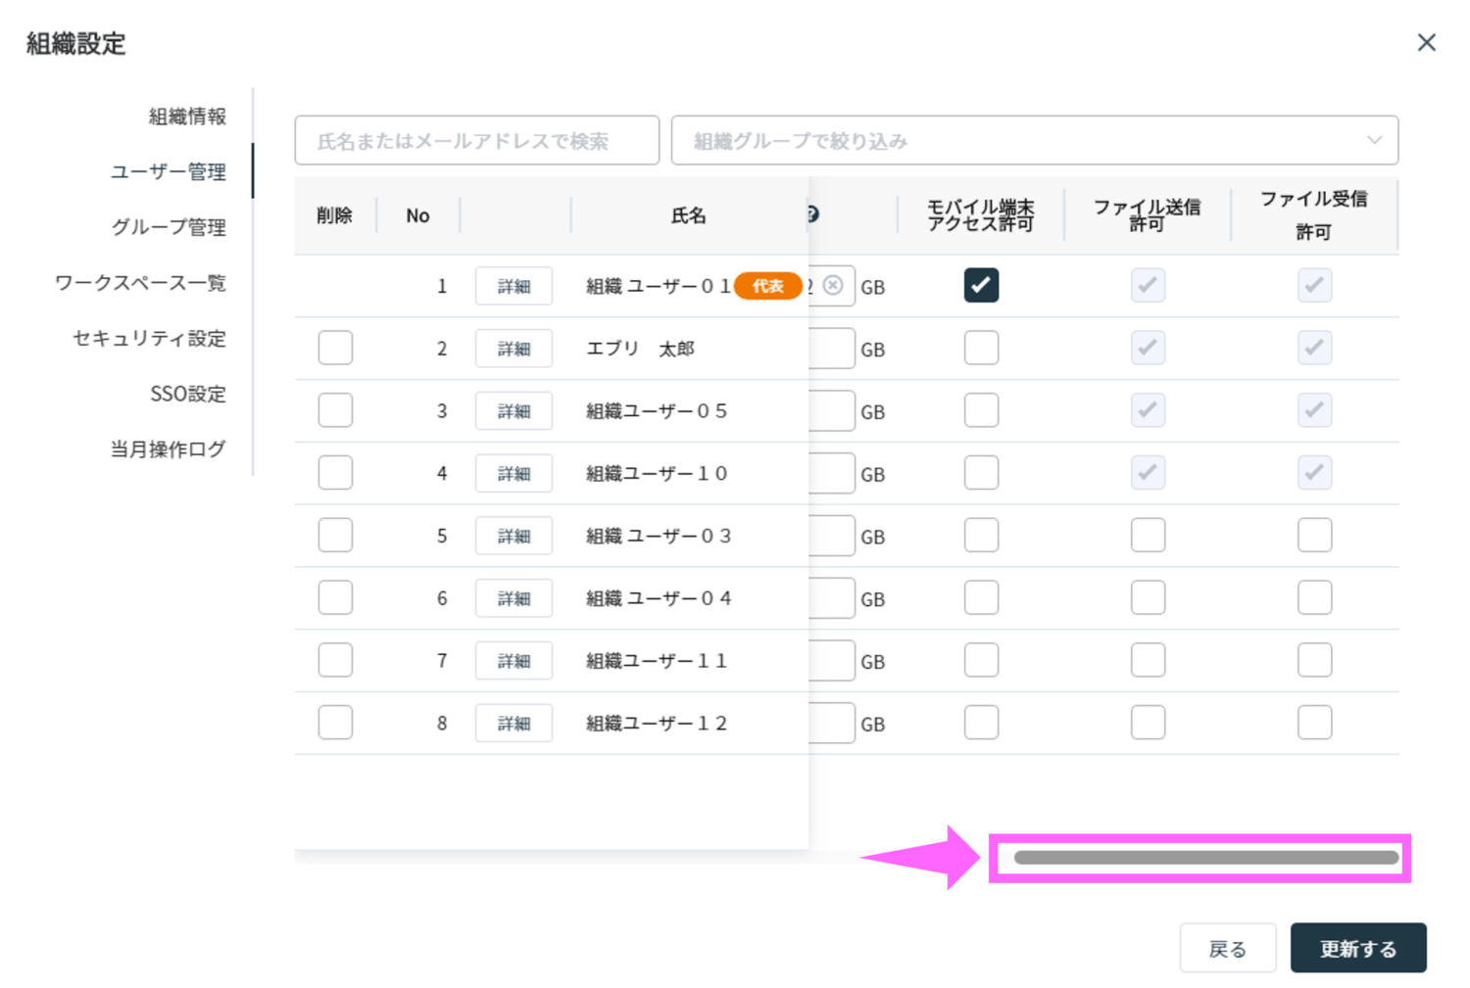
Task: Tick delete checkbox for 組織ユーザー１２
Action: point(335,723)
